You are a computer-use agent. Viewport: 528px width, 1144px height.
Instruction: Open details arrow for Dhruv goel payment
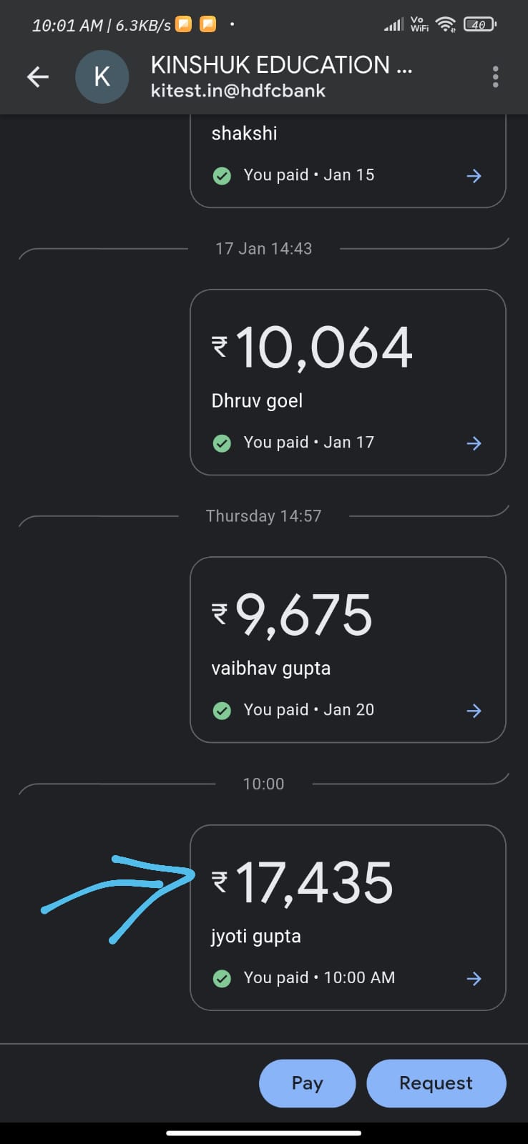pyautogui.click(x=474, y=443)
